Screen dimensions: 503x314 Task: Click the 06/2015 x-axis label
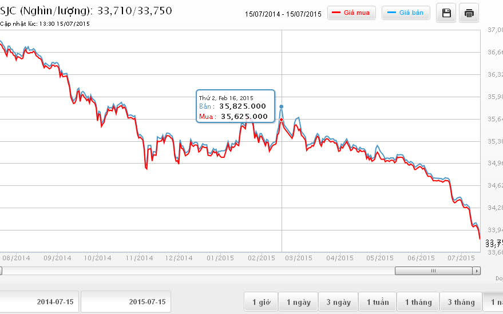[x=421, y=258]
